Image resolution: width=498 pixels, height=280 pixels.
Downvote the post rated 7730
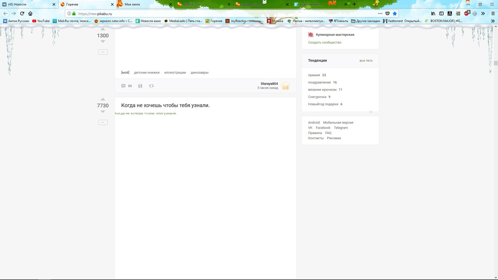click(103, 112)
